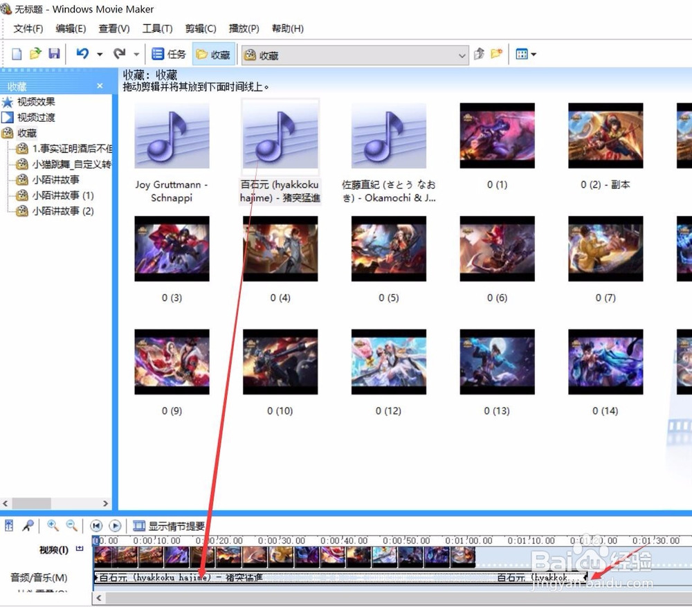The image size is (692, 607).
Task: Select the image clip 0 (3)
Action: coord(172,249)
